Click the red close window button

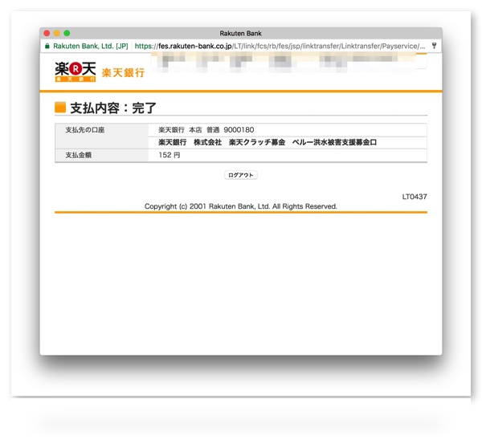[x=47, y=33]
